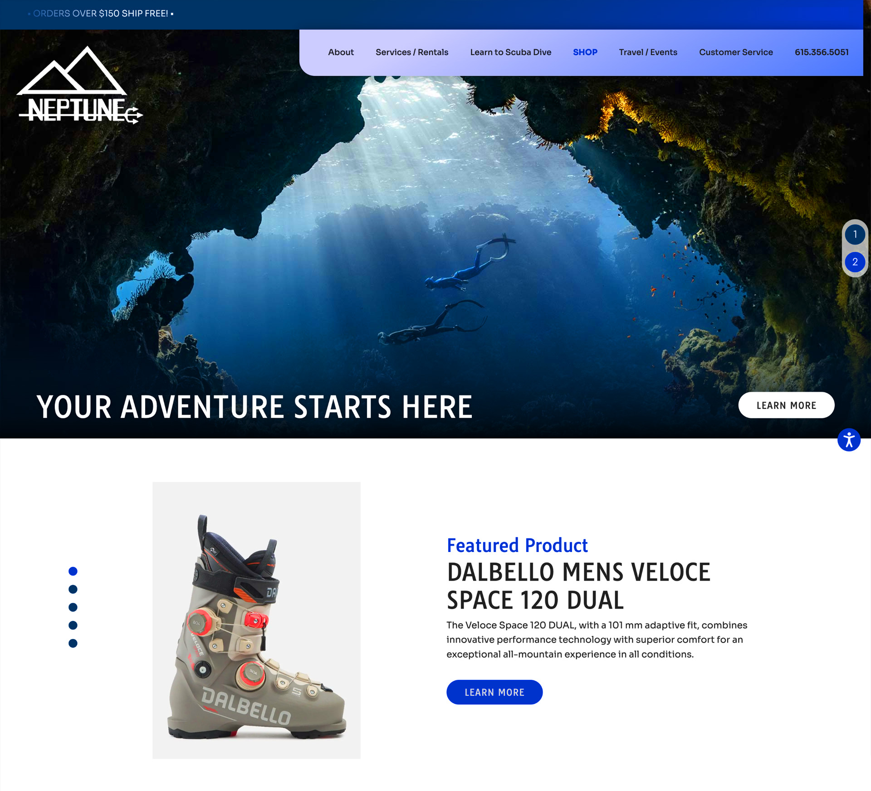Select the fourth featured product dot
Viewport: 871px width, 791px height.
[x=73, y=625]
